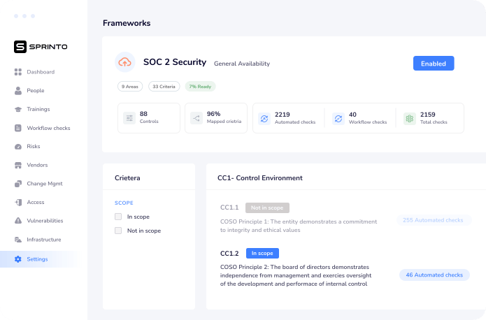This screenshot has width=486, height=320.
Task: Open the Risks section
Action: 33,146
